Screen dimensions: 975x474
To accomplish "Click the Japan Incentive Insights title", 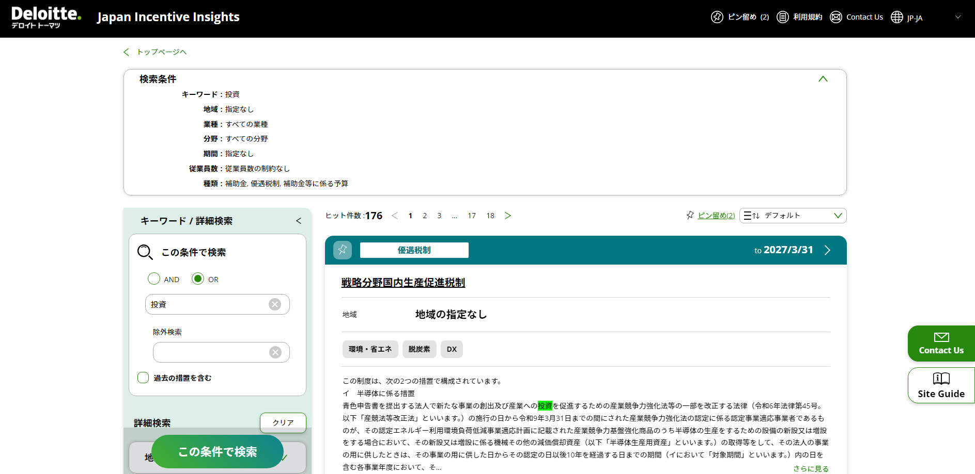I will point(168,17).
